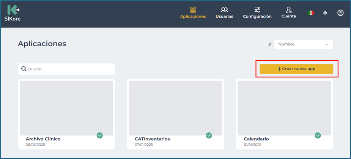This screenshot has height=159, width=351.
Task: Click Crear nueva app button
Action: click(296, 69)
